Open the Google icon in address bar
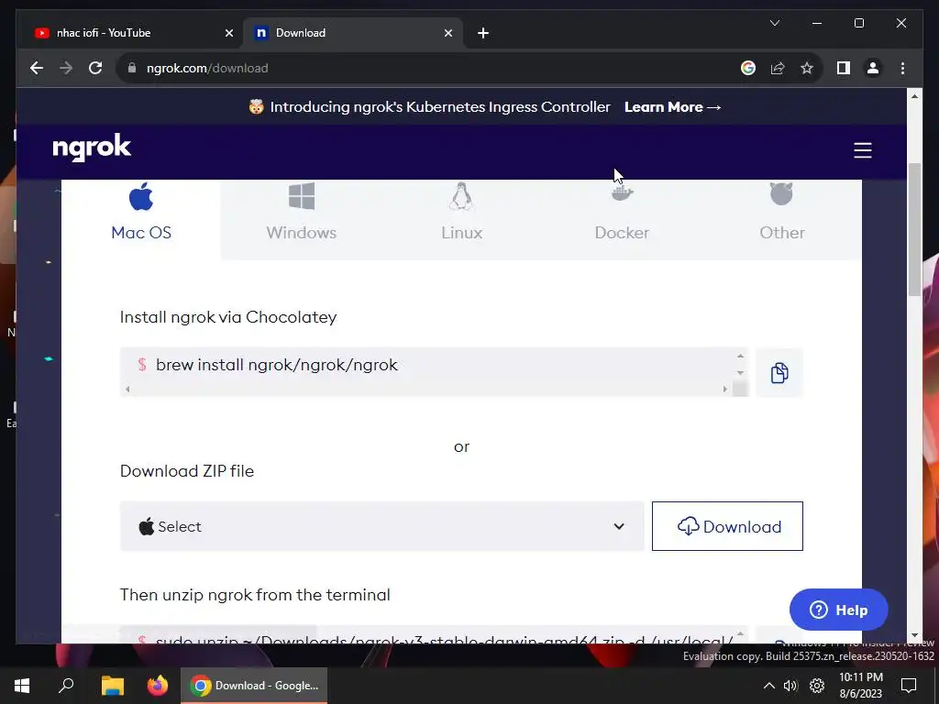The height and width of the screenshot is (704, 939). (748, 68)
